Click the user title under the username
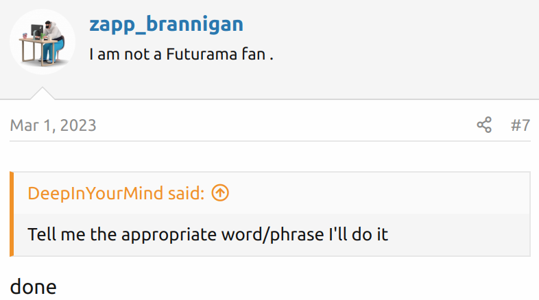Viewport: 539px width, 300px height. [x=181, y=54]
